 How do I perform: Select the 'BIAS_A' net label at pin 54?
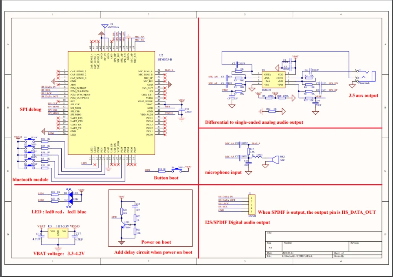pos(169,70)
